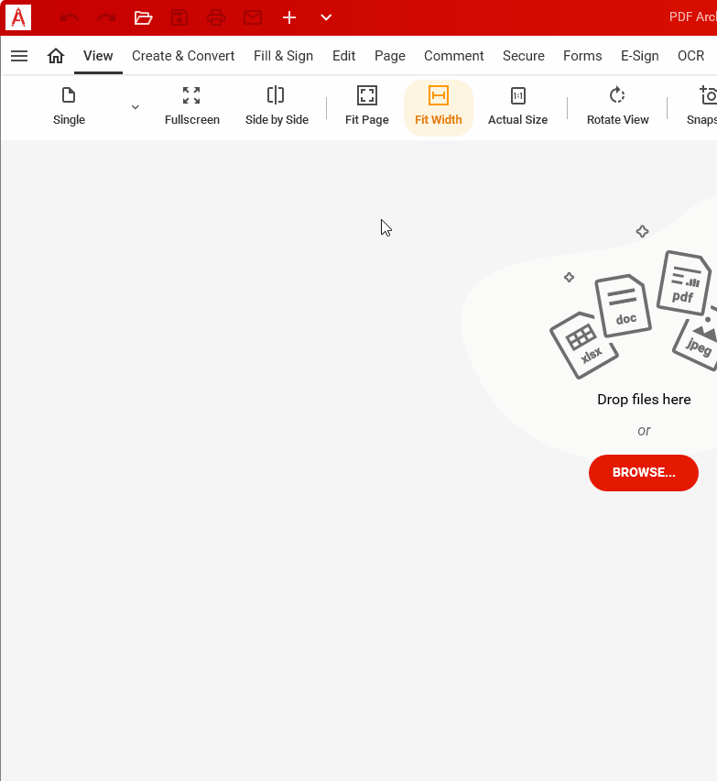Viewport: 717px width, 781px height.
Task: Click the Print icon
Action: 216,18
